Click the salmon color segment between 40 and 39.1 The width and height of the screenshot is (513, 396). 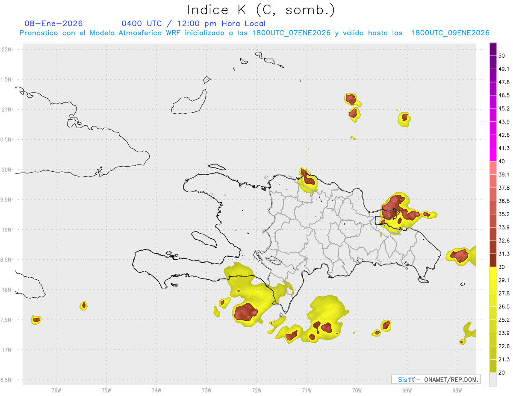[x=493, y=167]
